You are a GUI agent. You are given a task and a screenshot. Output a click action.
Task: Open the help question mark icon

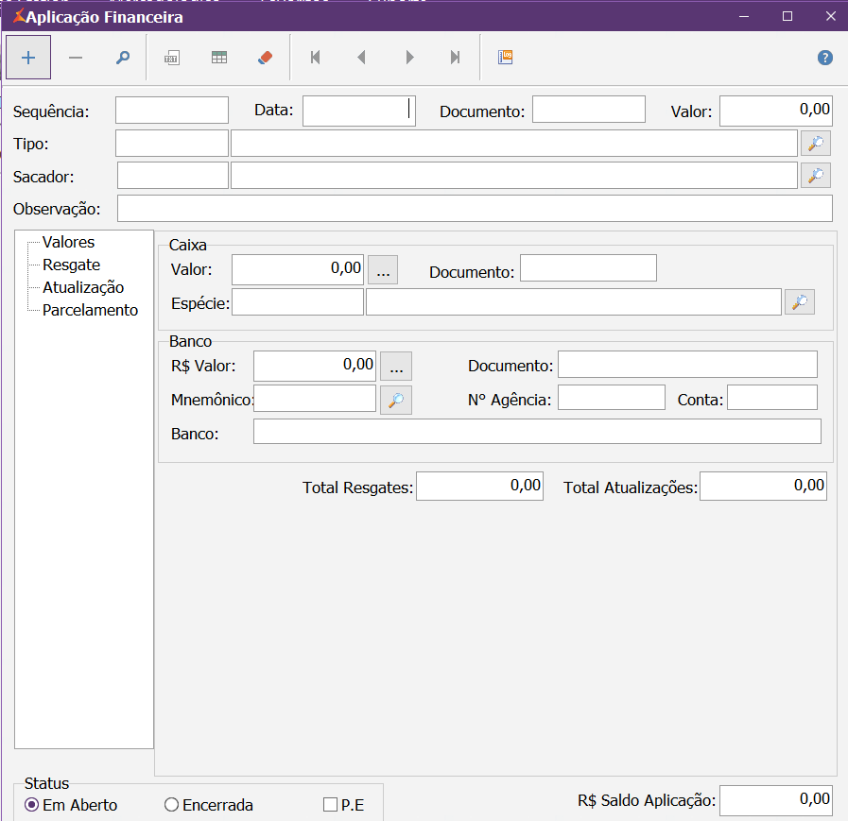(x=824, y=58)
